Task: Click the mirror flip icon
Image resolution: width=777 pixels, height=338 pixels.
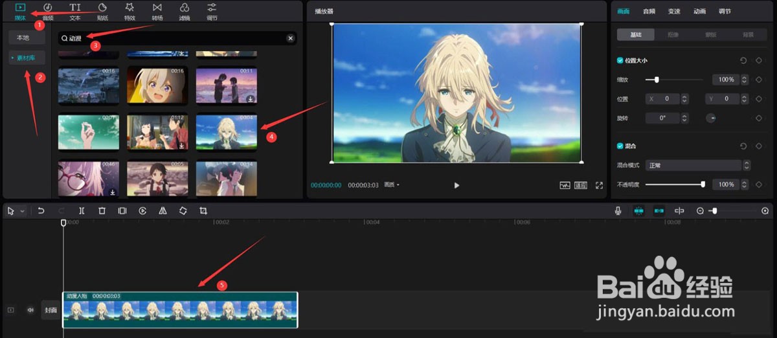Action: pyautogui.click(x=163, y=211)
